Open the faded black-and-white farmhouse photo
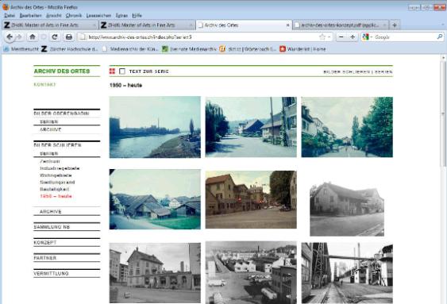Screen dimensions: 447x304 347,210
